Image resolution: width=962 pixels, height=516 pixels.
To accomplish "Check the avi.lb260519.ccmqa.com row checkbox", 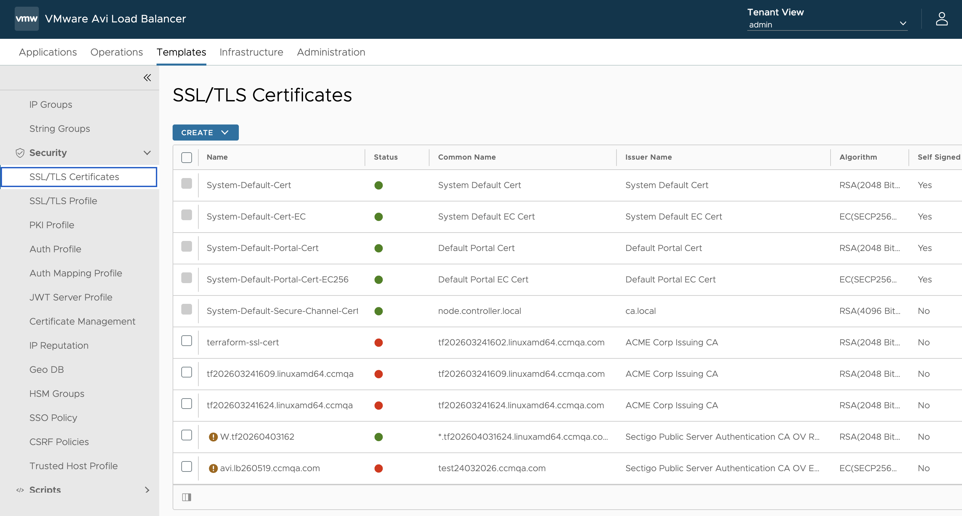I will tap(186, 466).
